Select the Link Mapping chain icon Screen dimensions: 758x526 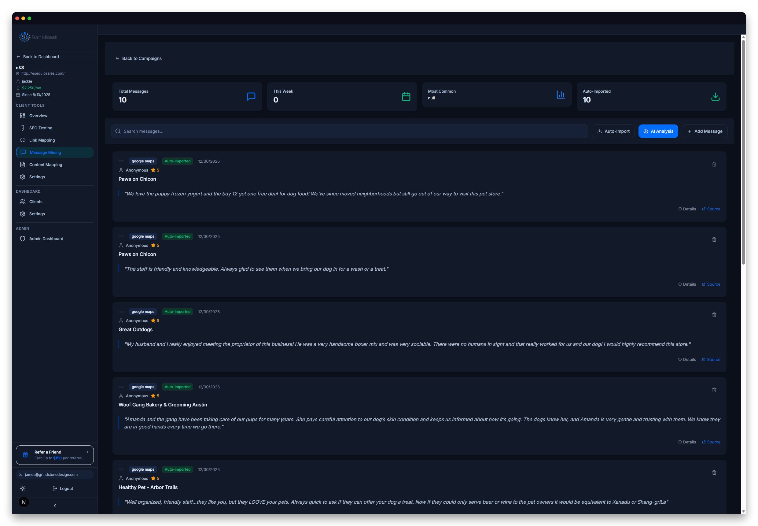pyautogui.click(x=23, y=140)
